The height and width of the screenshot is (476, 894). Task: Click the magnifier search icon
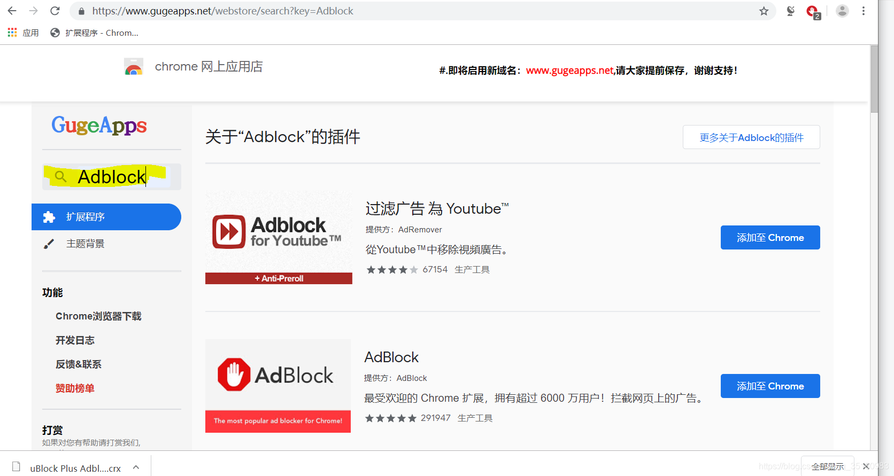click(x=61, y=177)
